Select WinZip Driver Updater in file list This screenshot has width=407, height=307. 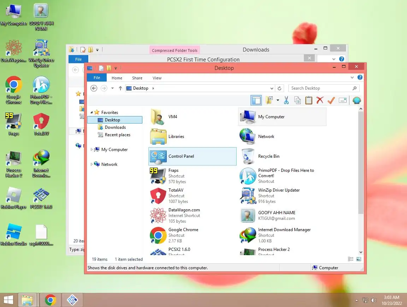282,196
